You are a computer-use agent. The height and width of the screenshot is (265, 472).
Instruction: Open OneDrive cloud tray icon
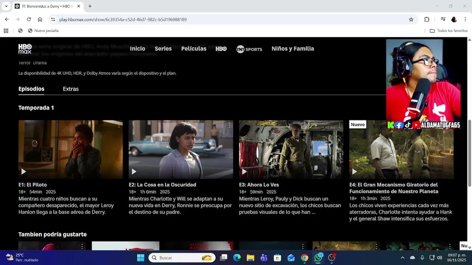pyautogui.click(x=413, y=258)
